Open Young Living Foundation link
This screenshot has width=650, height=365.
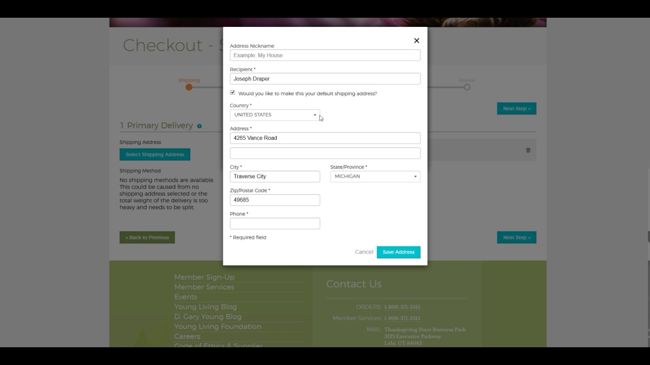tap(217, 326)
